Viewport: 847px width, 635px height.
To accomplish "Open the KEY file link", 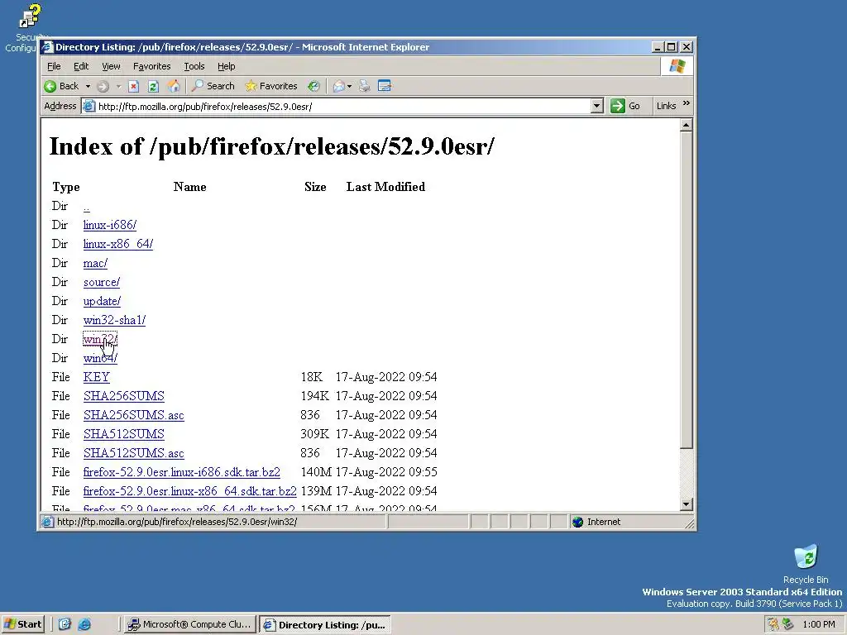I will [x=96, y=377].
